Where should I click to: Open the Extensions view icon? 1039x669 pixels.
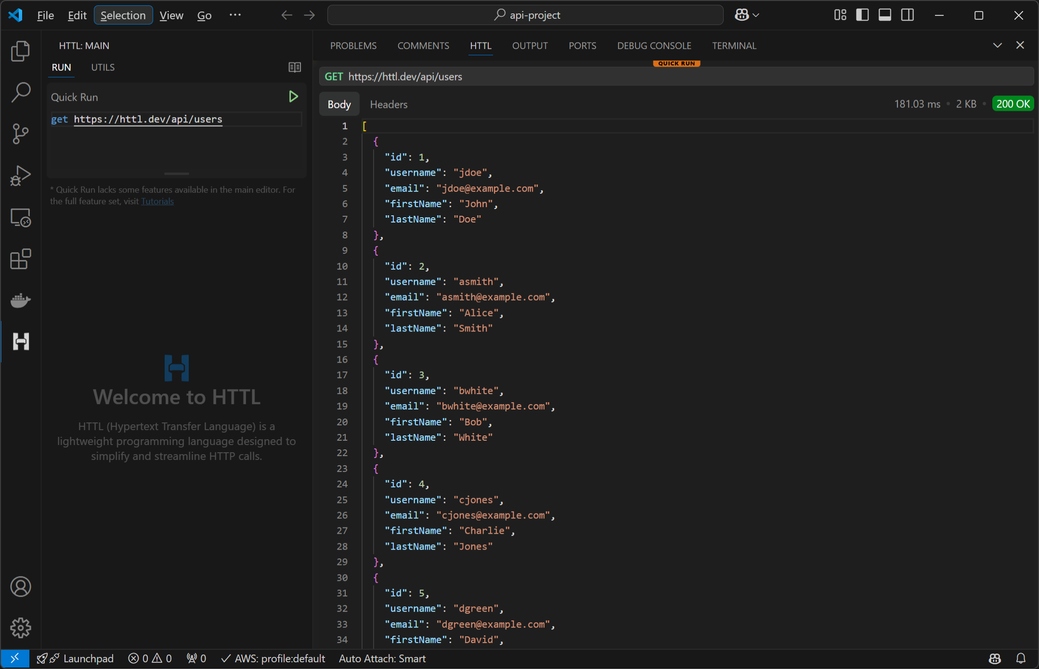pos(20,259)
